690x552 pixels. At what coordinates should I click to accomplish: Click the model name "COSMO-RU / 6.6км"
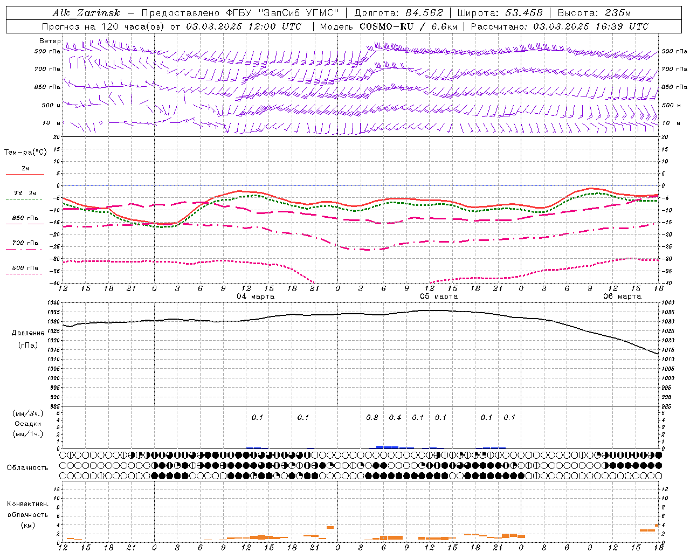409,26
